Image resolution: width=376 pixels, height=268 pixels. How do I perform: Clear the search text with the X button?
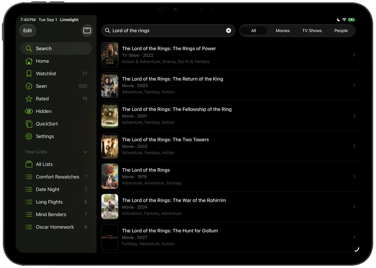228,31
